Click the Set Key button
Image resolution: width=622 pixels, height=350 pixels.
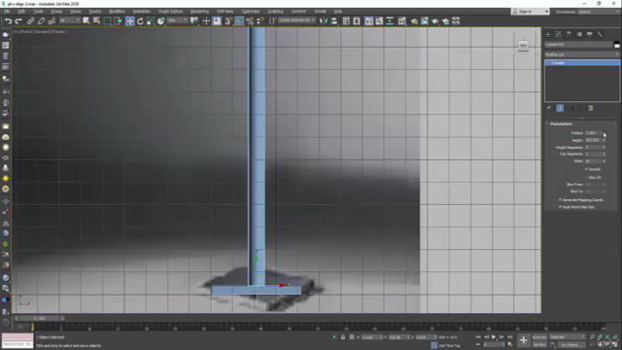(539, 345)
